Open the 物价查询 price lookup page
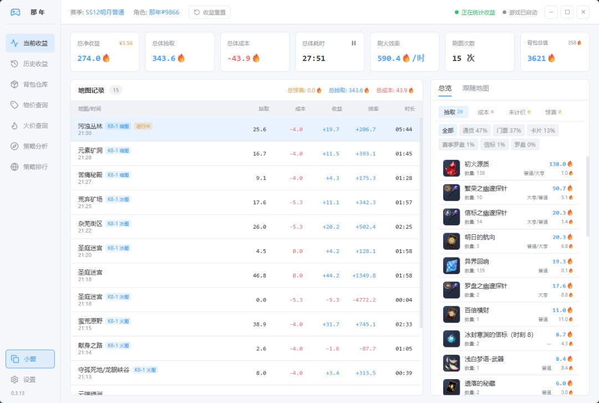The height and width of the screenshot is (403, 599). click(30, 105)
